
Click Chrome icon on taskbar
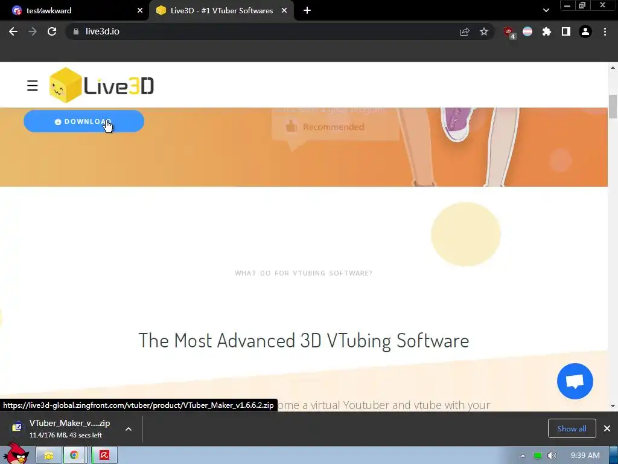74,456
